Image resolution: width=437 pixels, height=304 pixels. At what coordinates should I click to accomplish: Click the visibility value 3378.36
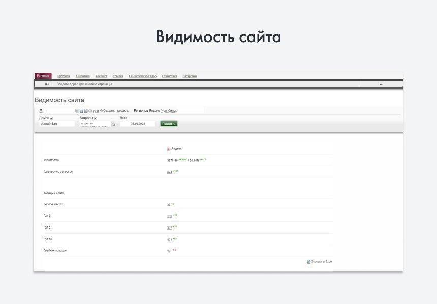click(172, 160)
